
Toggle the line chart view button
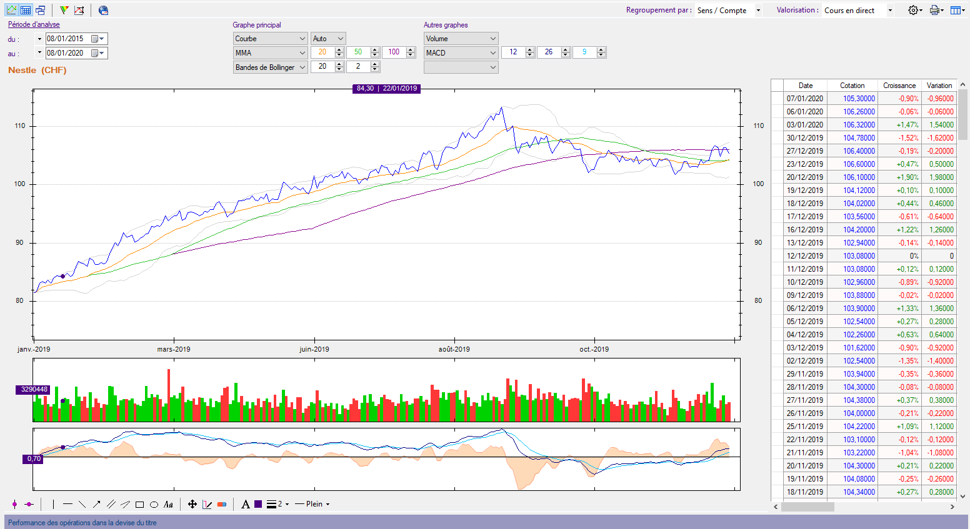(11, 10)
